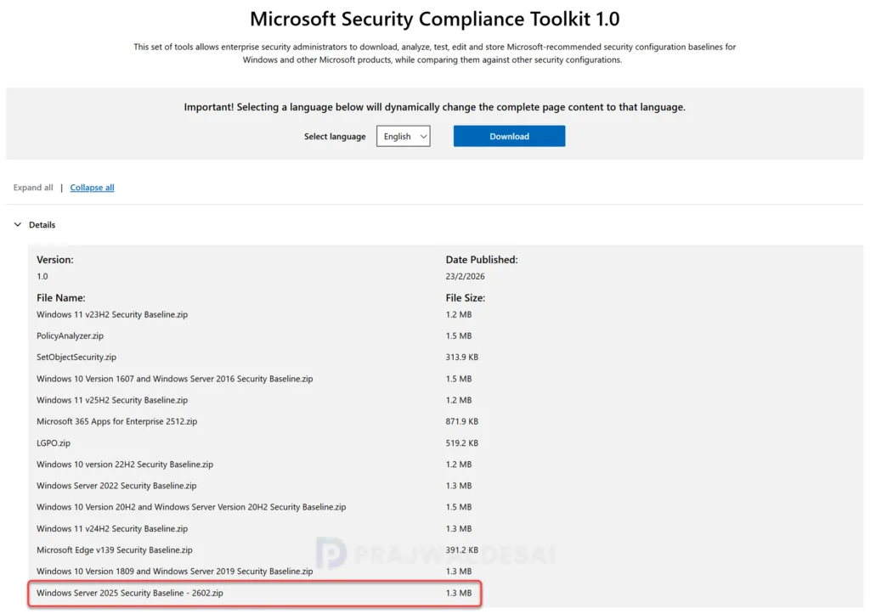Image resolution: width=870 pixels, height=614 pixels.
Task: Select Windows 10 Version 20H2 Security Baseline.zip
Action: pos(191,507)
